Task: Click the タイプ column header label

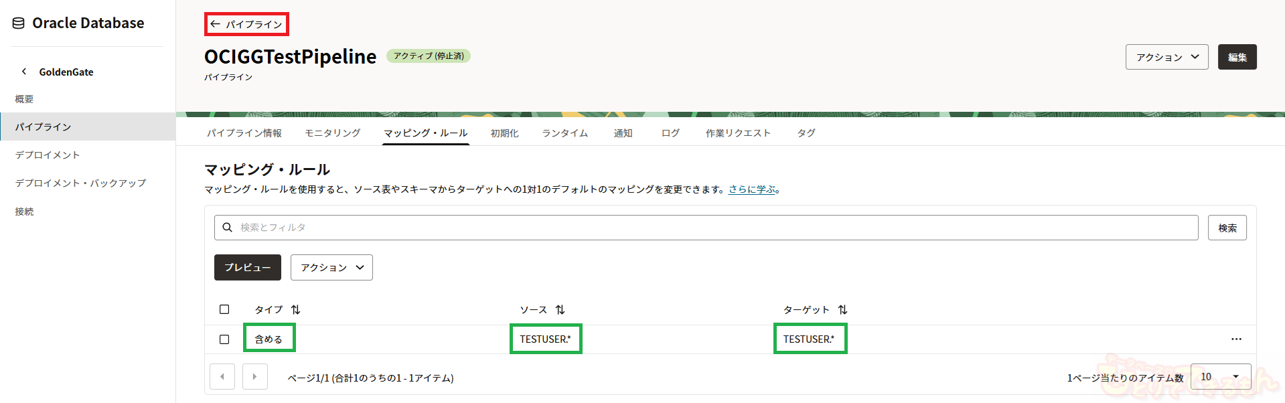Action: [269, 309]
